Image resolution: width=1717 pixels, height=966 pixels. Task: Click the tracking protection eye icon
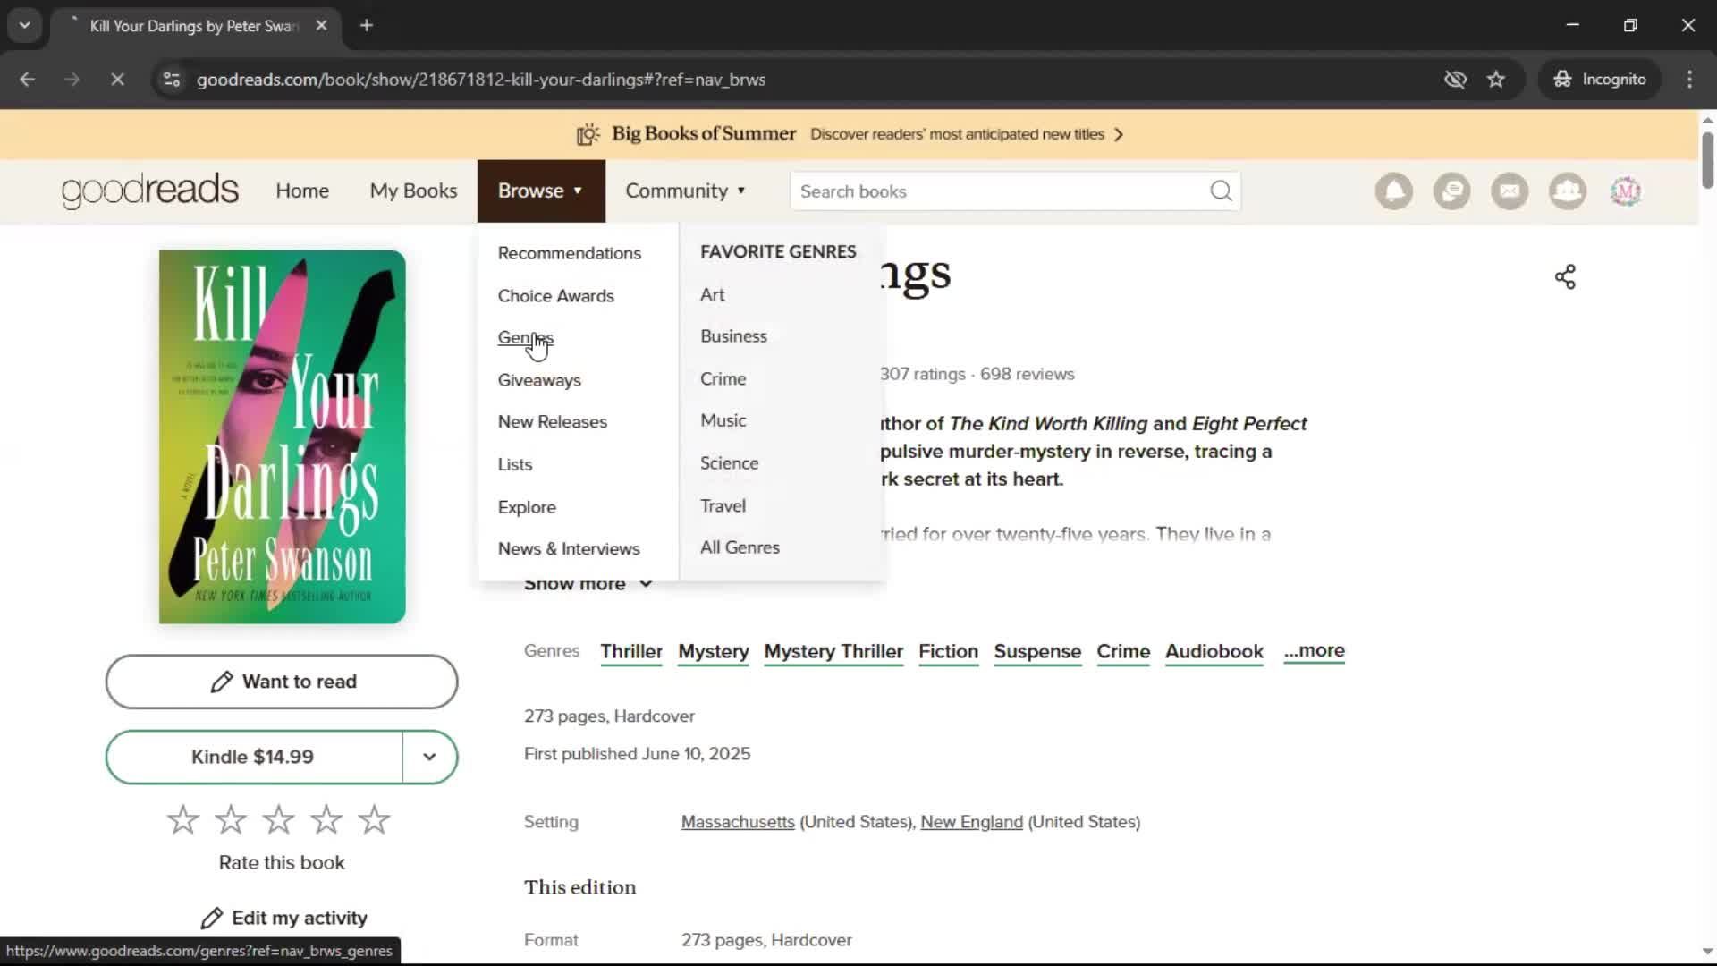1455,80
